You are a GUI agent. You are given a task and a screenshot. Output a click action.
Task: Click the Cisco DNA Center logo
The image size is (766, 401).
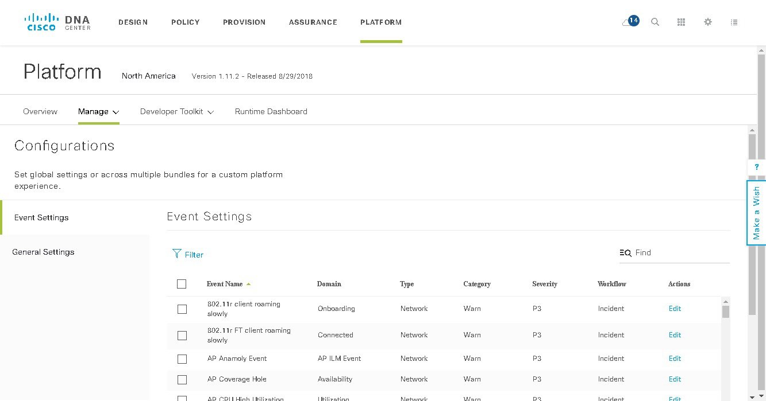[x=57, y=22]
